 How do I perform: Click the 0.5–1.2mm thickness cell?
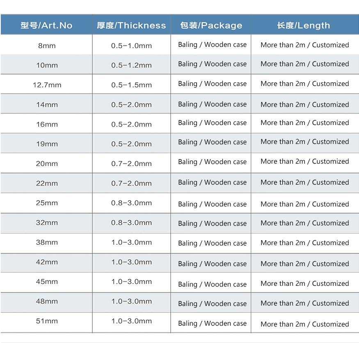(131, 65)
